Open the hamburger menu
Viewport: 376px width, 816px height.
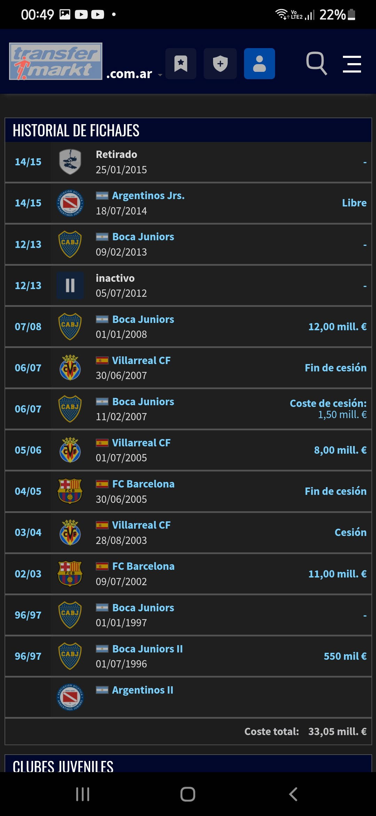click(352, 64)
